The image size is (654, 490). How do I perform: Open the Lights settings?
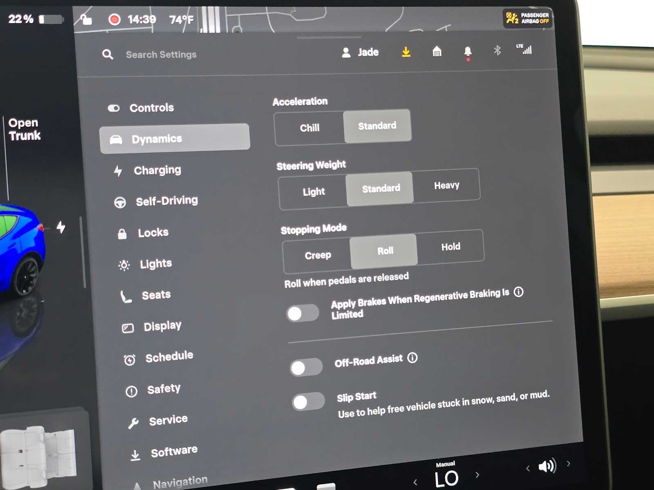pyautogui.click(x=145, y=264)
